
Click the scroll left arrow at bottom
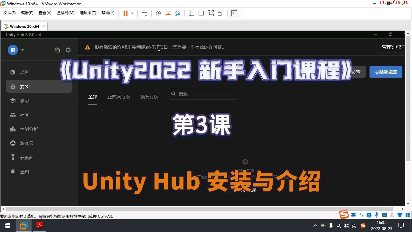click(3, 209)
